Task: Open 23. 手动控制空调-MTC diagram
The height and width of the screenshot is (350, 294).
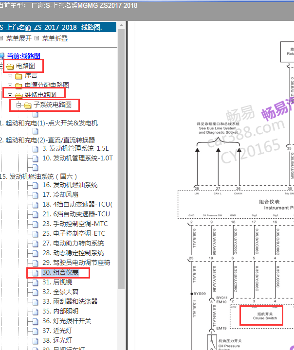Action: tap(75, 224)
